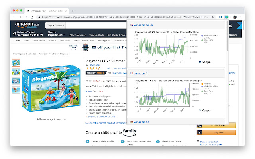
Task: Open Baby & Toddler Toys category
Action: [83, 41]
